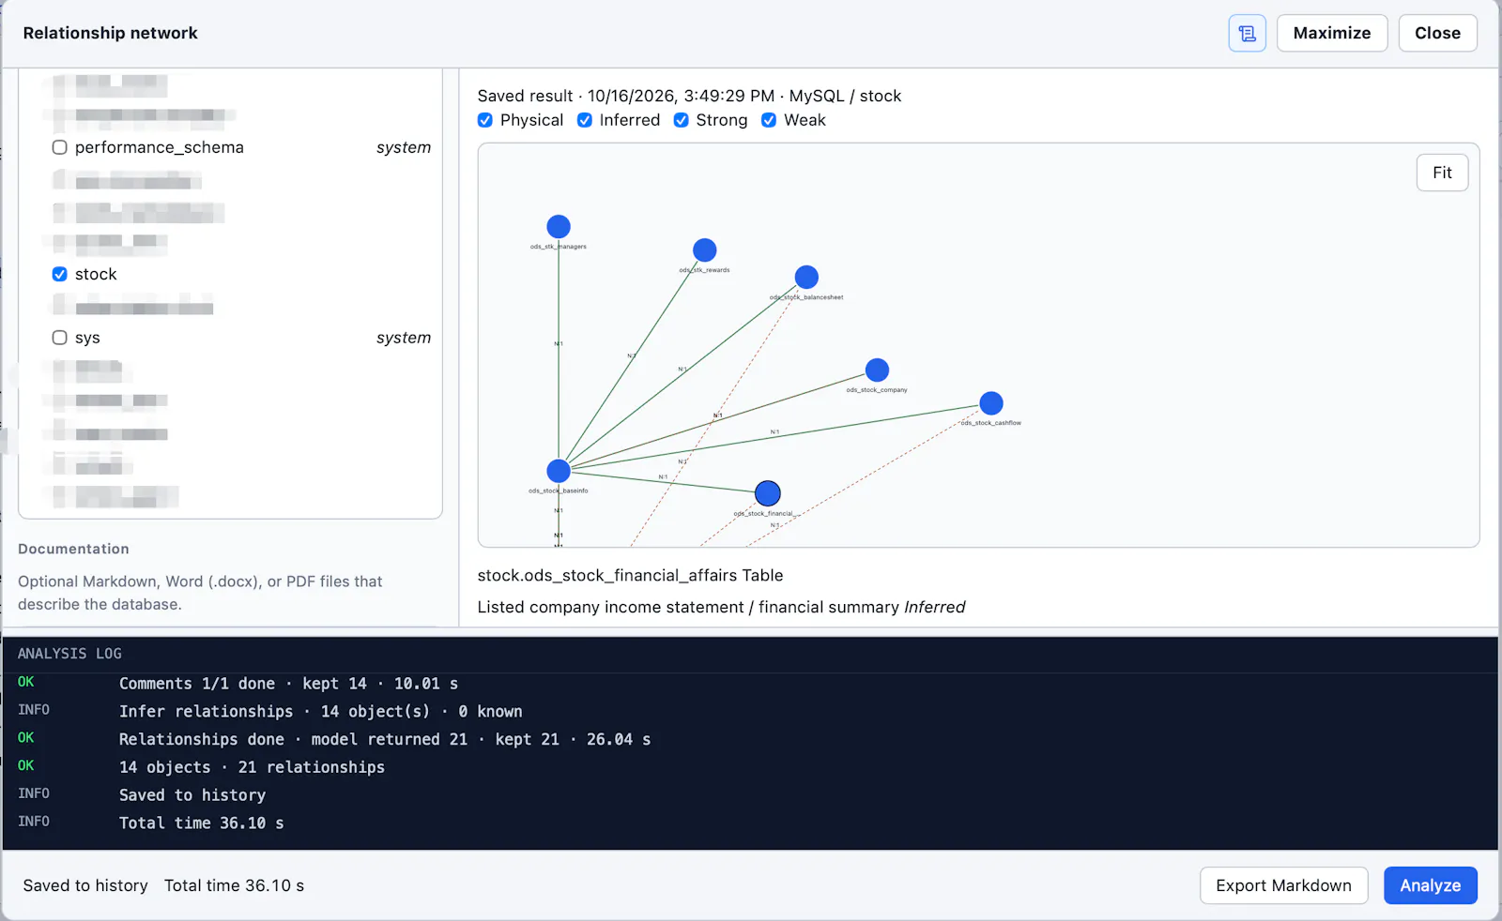Screen dimensions: 1502x921
Task: Select the ods_stock_cashflow graph node
Action: click(x=991, y=403)
